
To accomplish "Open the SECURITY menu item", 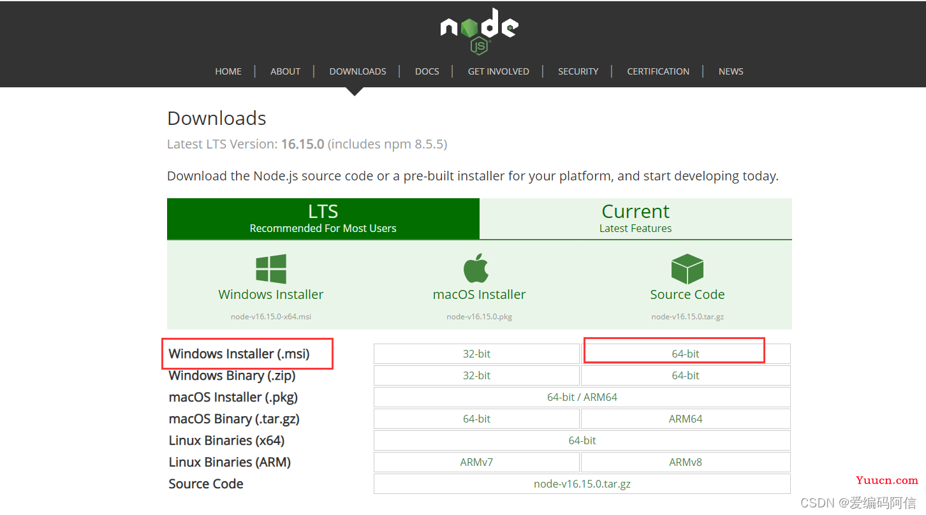I will [578, 71].
